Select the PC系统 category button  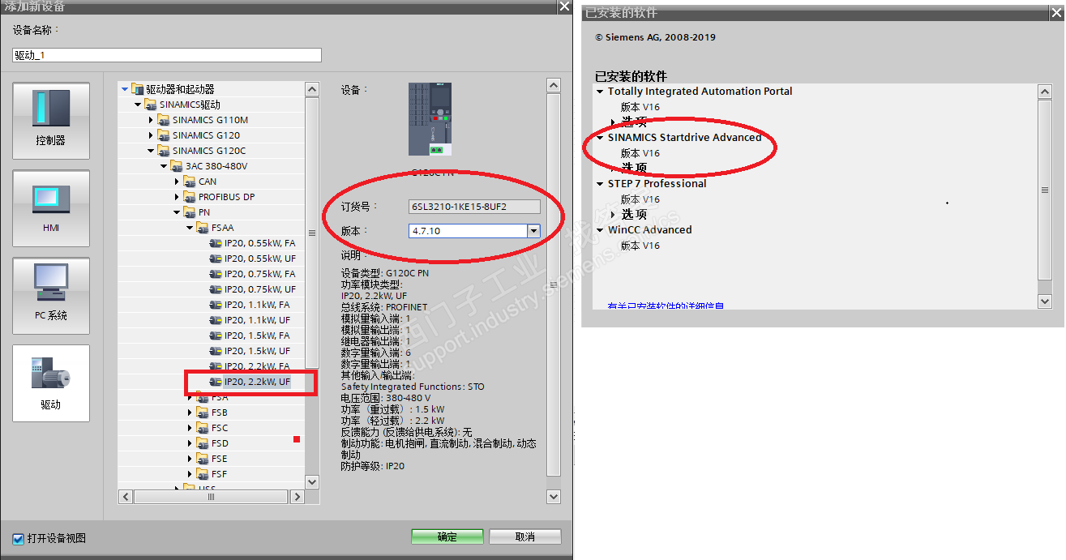pos(51,296)
